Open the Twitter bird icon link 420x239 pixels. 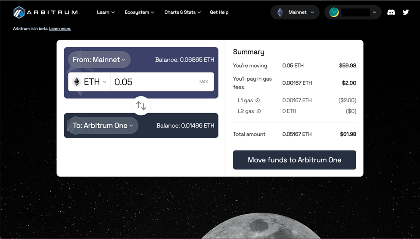(406, 12)
